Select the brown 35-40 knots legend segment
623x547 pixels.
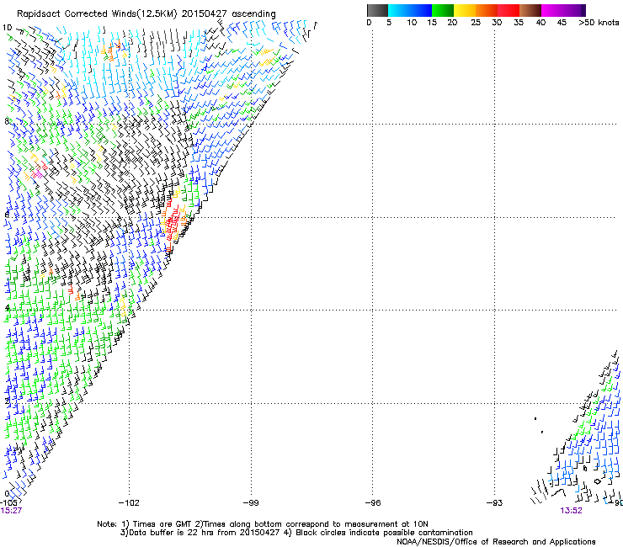tap(530, 10)
